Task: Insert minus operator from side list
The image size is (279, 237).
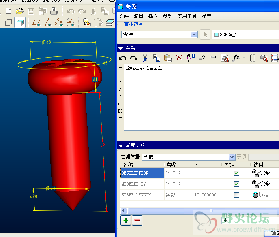Action: 120,75
